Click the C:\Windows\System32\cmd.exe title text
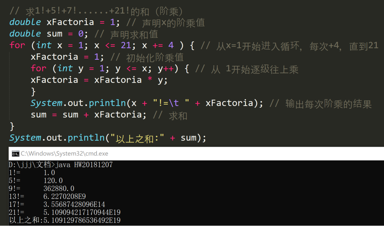Image resolution: width=384 pixels, height=226 pixels. pyautogui.click(x=64, y=153)
